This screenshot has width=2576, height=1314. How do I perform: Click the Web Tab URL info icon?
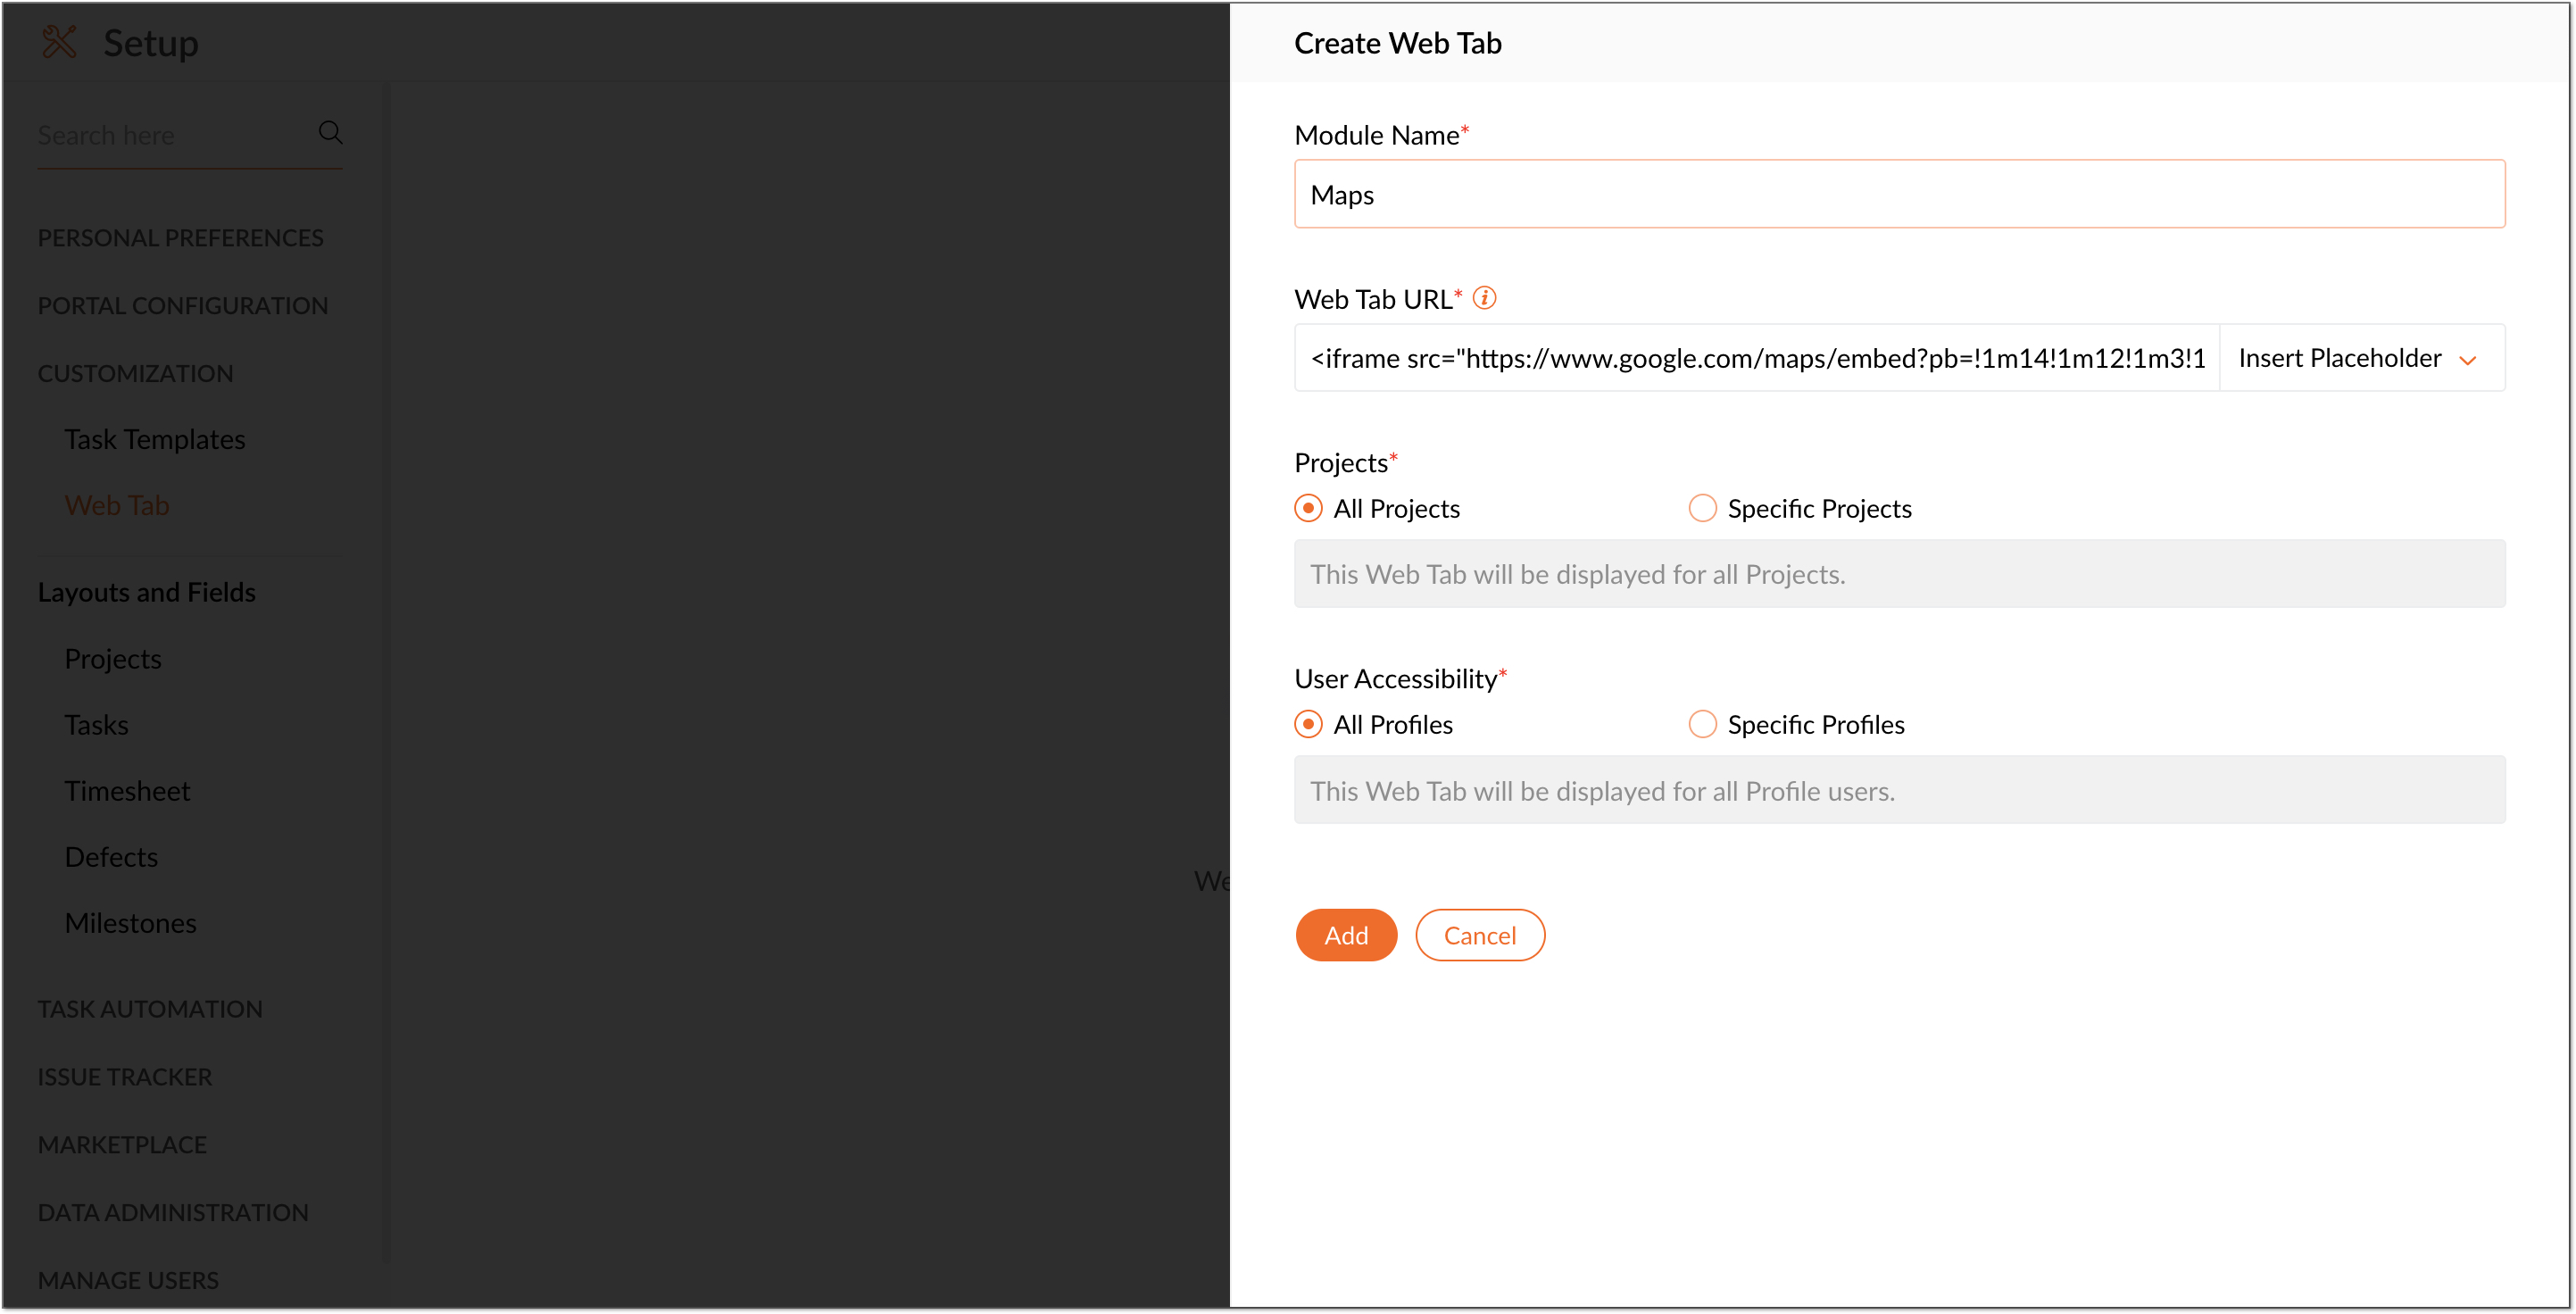(1485, 298)
